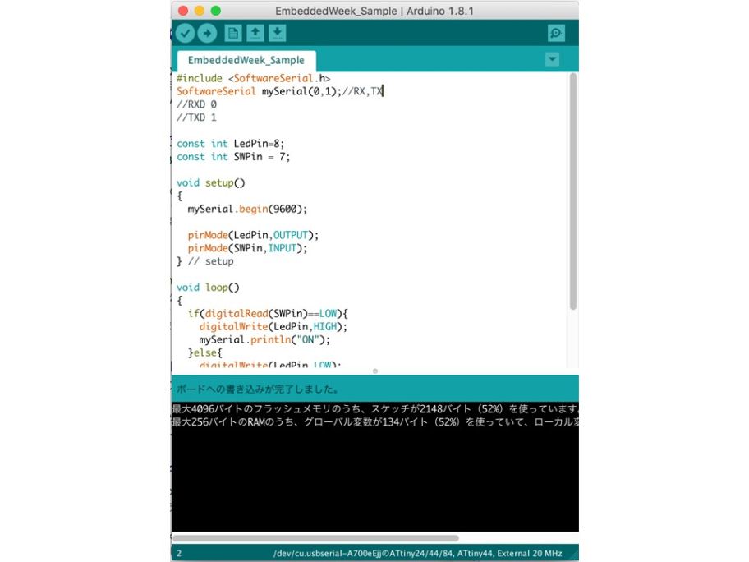Click the 'mySerial.begin(9600);' line
749x562 pixels.
[247, 209]
